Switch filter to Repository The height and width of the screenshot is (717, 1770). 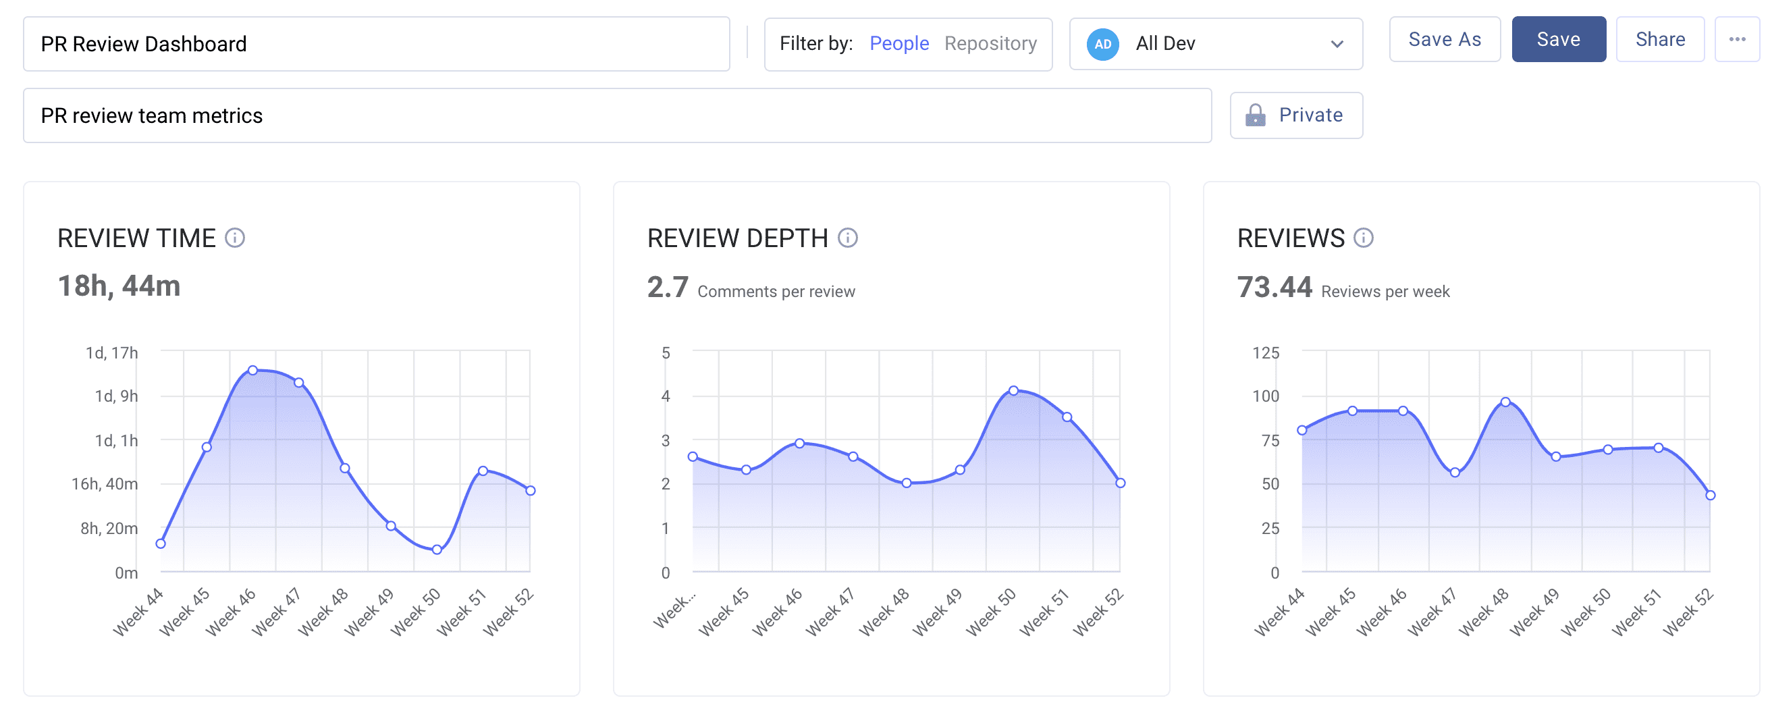990,44
